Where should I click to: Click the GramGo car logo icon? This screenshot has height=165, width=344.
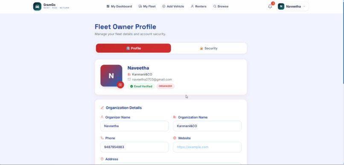37,6
